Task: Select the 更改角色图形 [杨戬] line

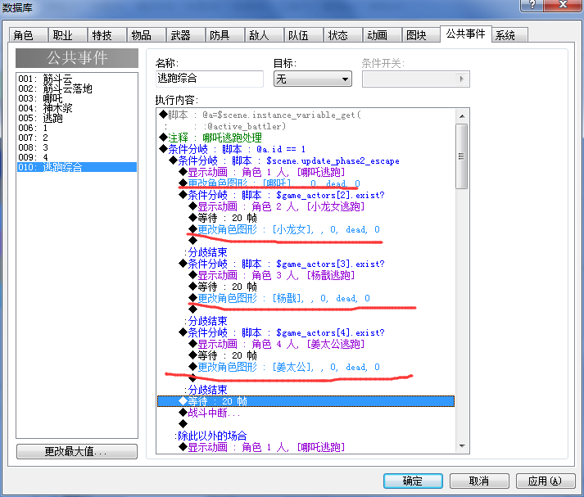Action: 306,298
